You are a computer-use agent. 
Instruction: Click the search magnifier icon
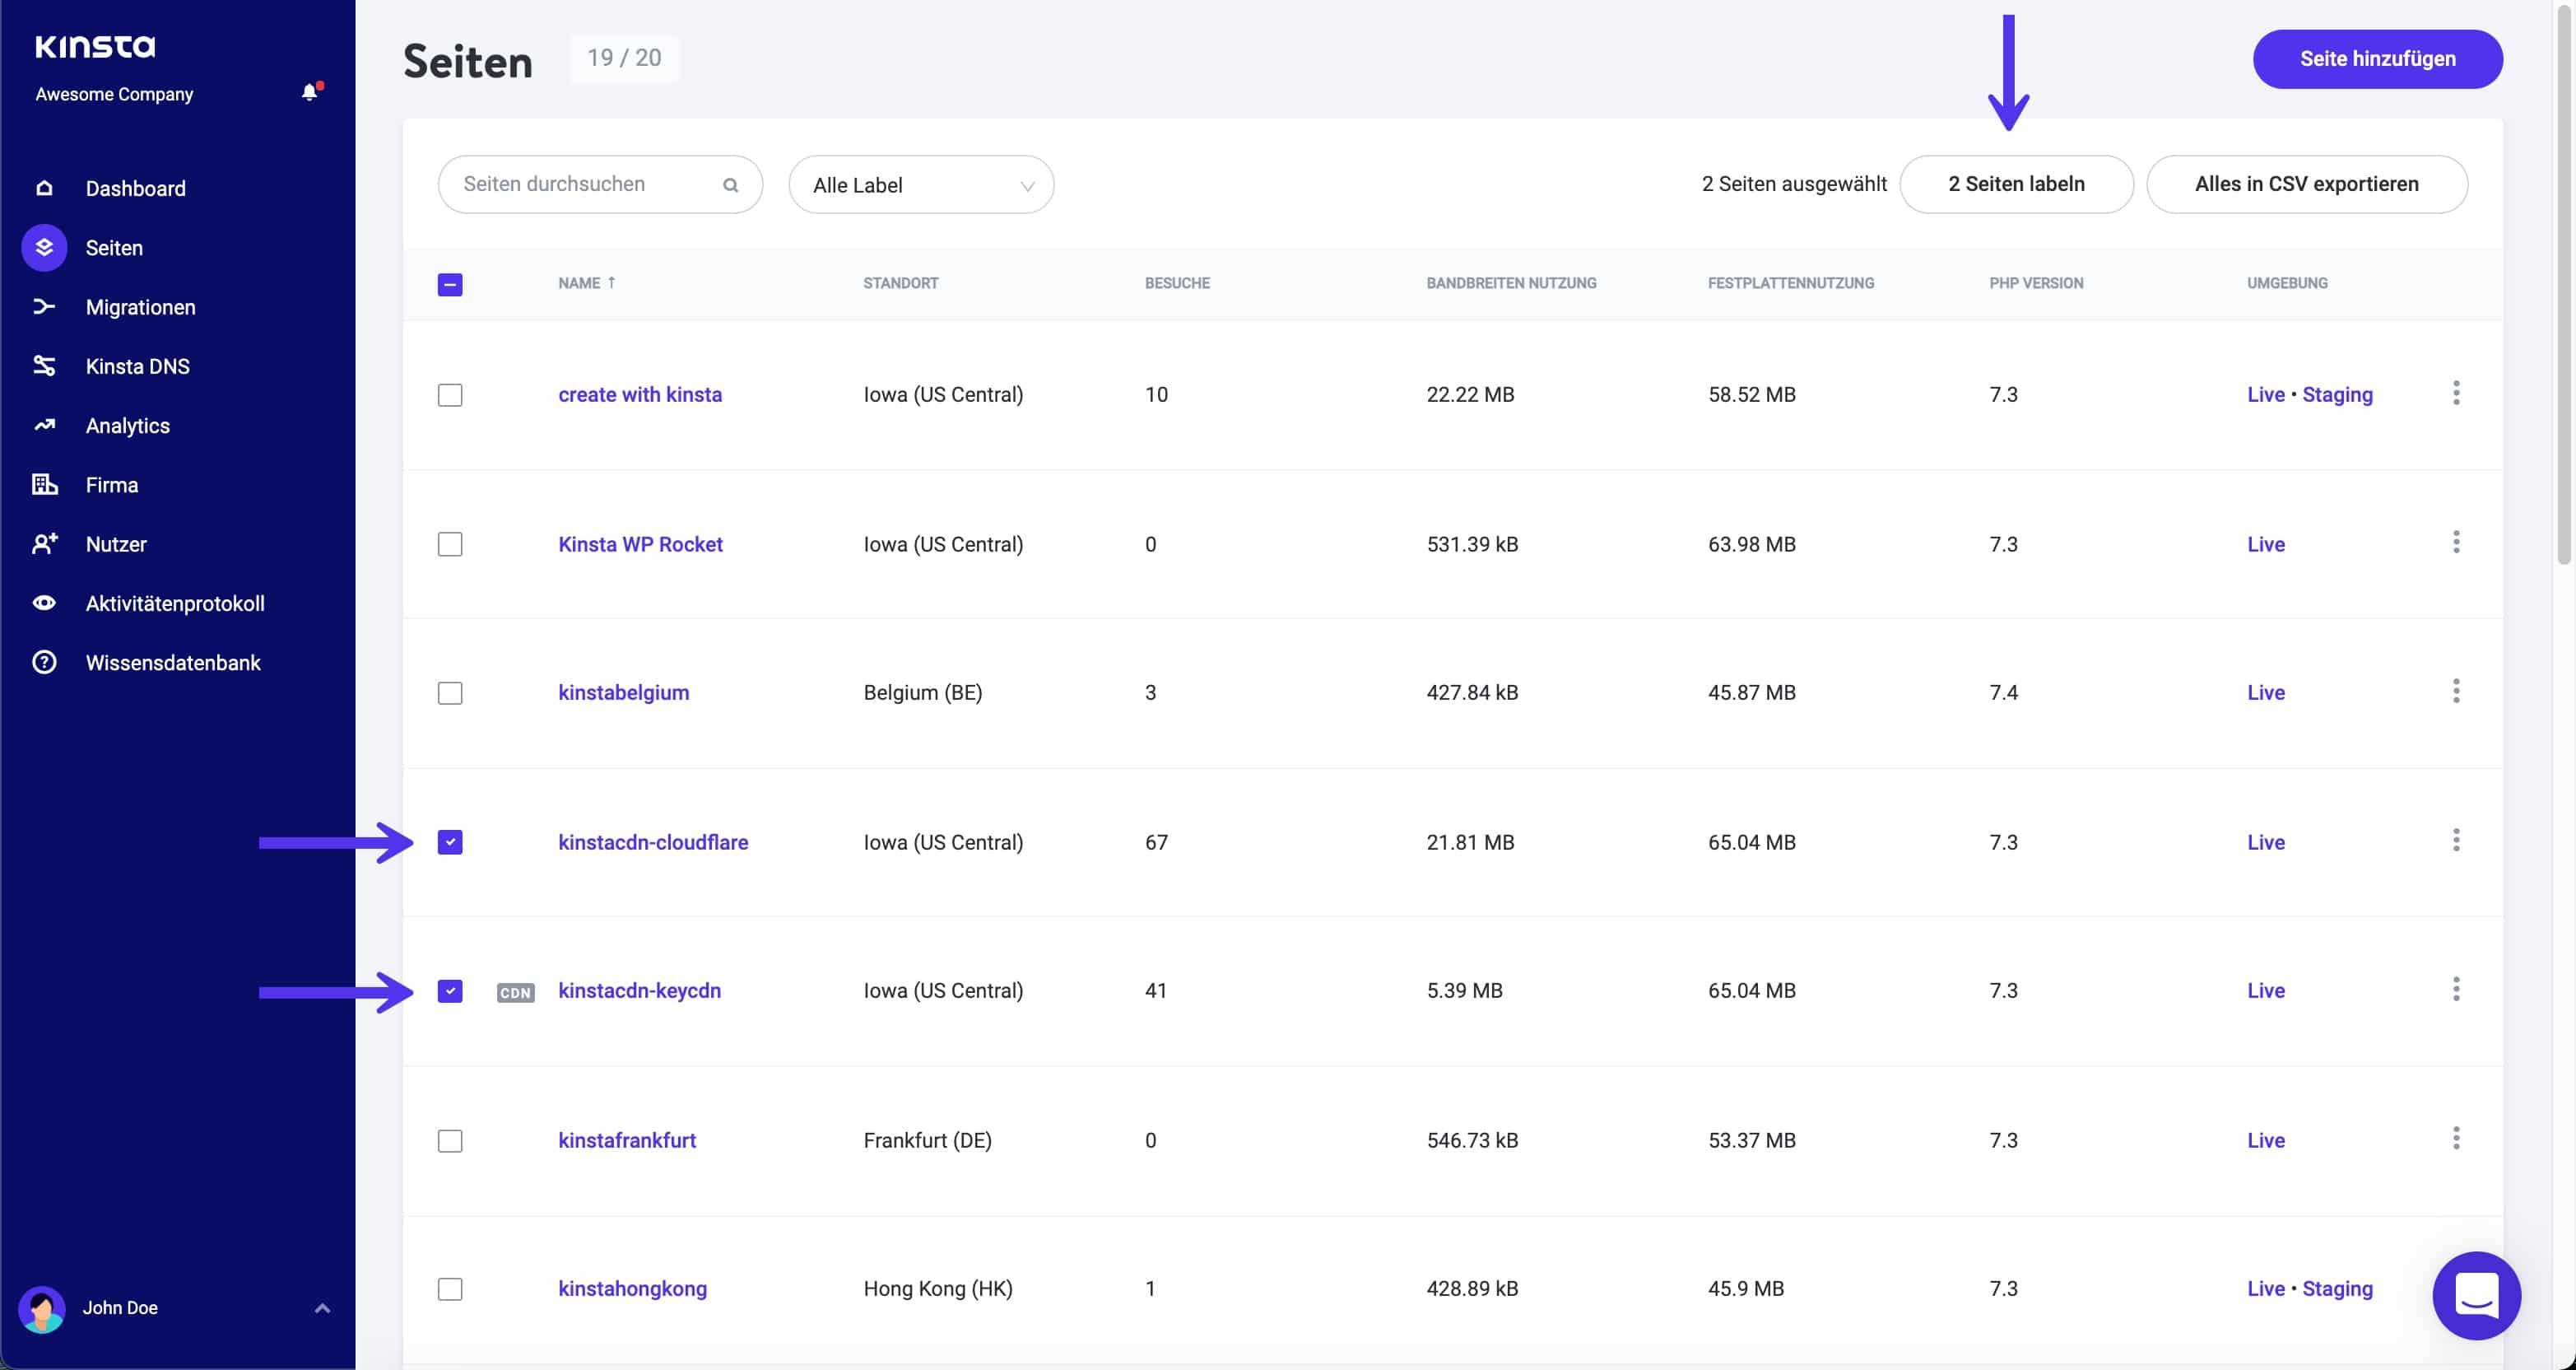(731, 185)
